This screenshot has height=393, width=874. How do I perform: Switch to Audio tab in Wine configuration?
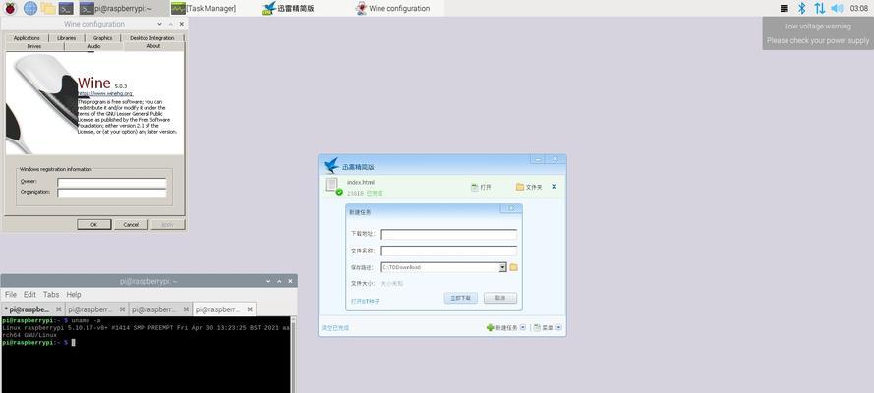[x=94, y=46]
